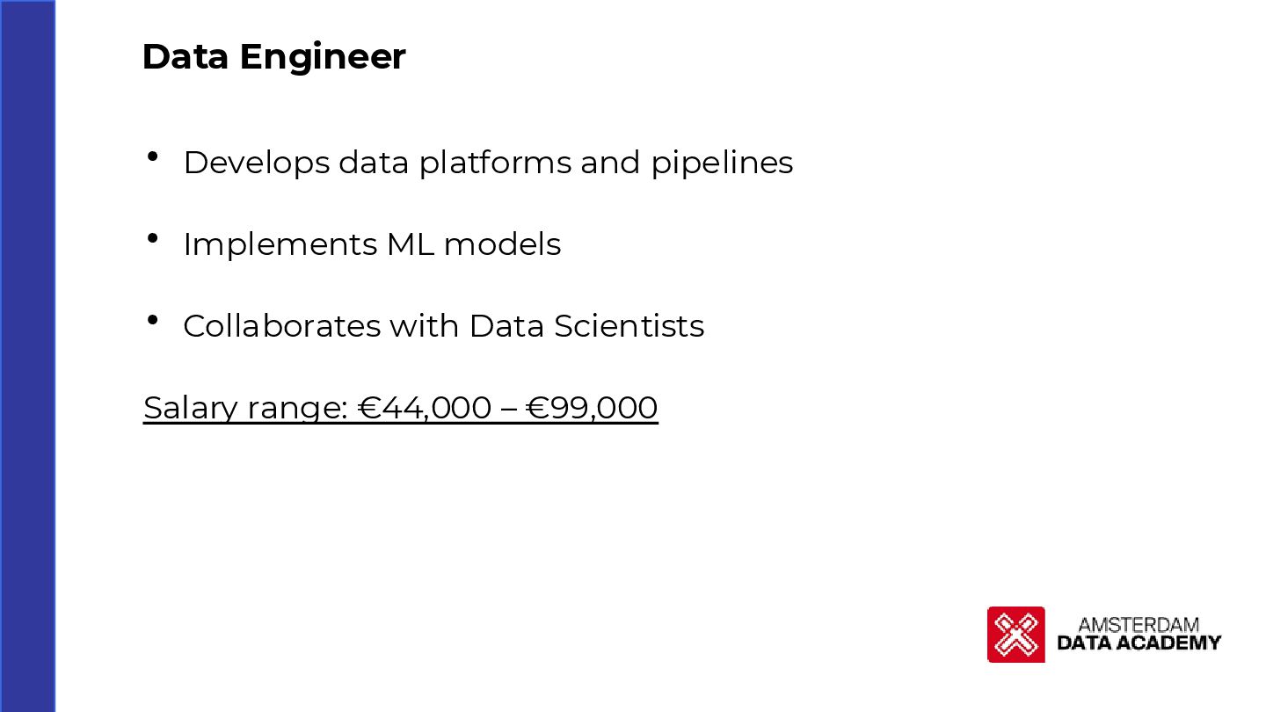
Task: Click the bullet dot before 'Implements ML models'
Action: (153, 238)
